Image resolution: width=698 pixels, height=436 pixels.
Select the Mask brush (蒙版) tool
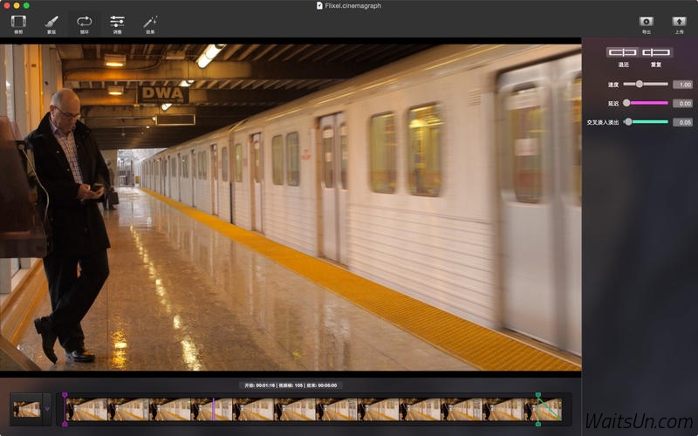[x=51, y=24]
